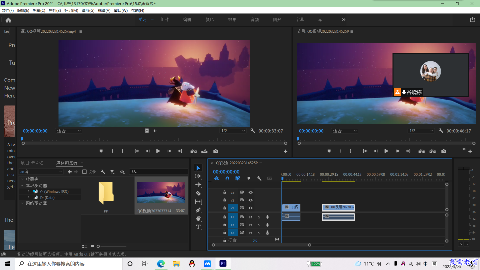Open the 序列(S) menu
Viewport: 480px width, 270px height.
(55, 10)
